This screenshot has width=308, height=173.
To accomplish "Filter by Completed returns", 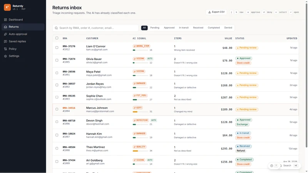I will (x=214, y=28).
